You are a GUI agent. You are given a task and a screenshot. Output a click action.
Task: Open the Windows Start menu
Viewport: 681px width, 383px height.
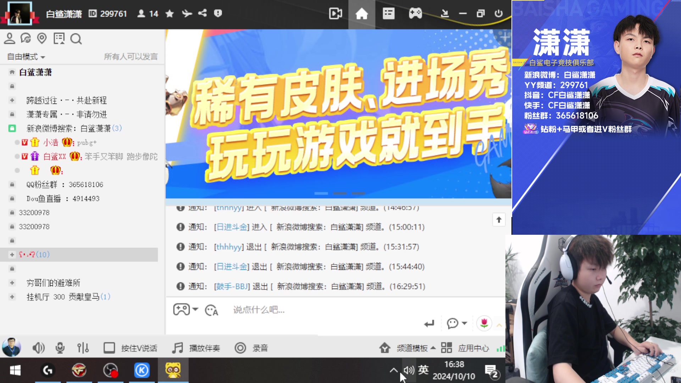click(15, 371)
